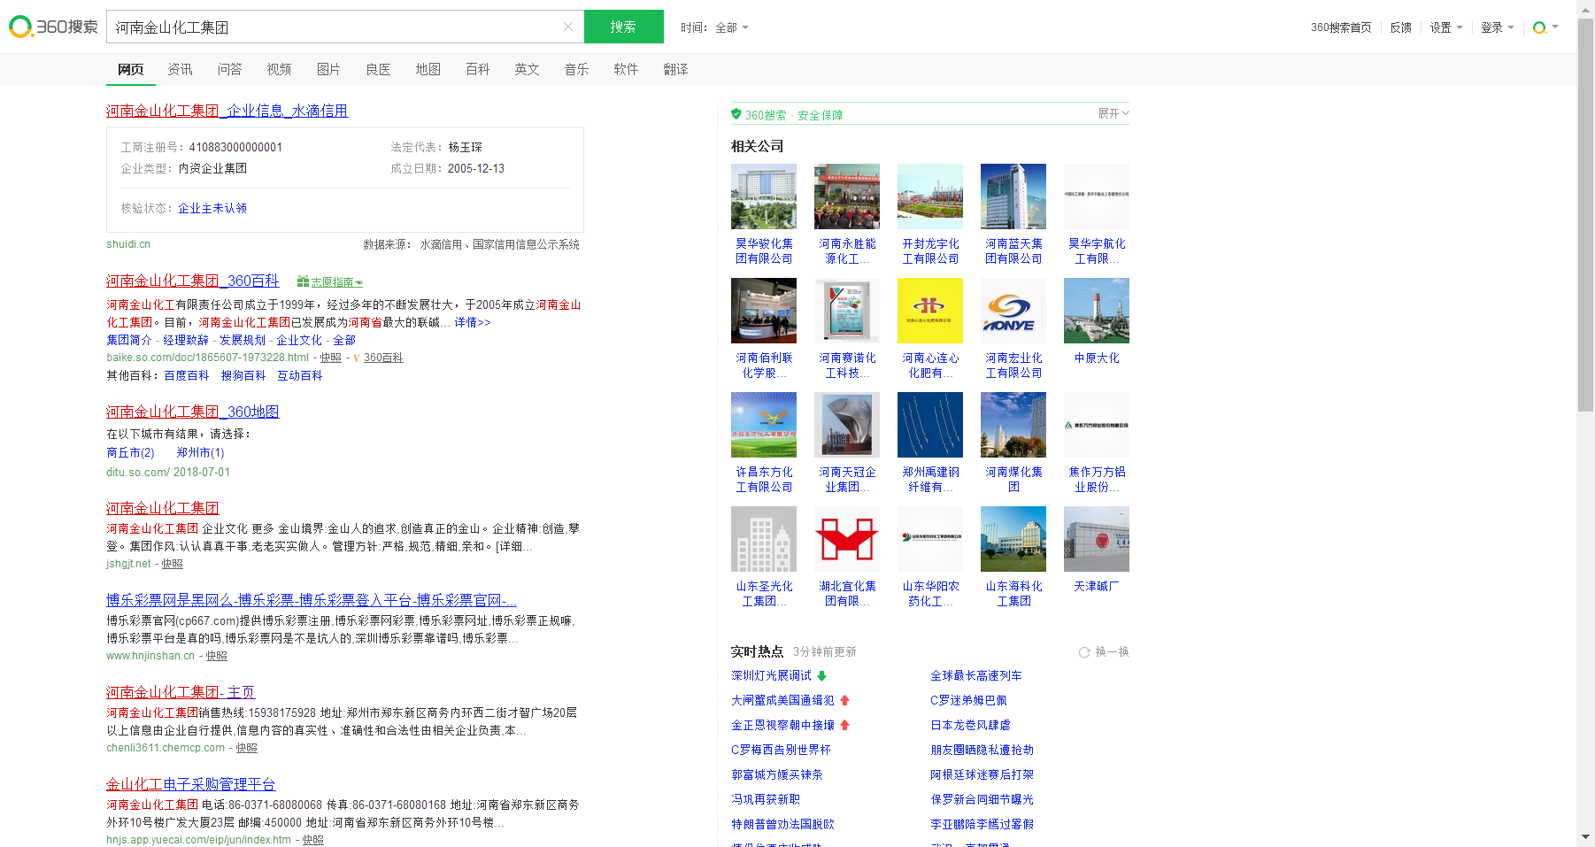Click the 许昌东方化工 thumbnail
Image resolution: width=1595 pixels, height=847 pixels.
[x=764, y=425]
